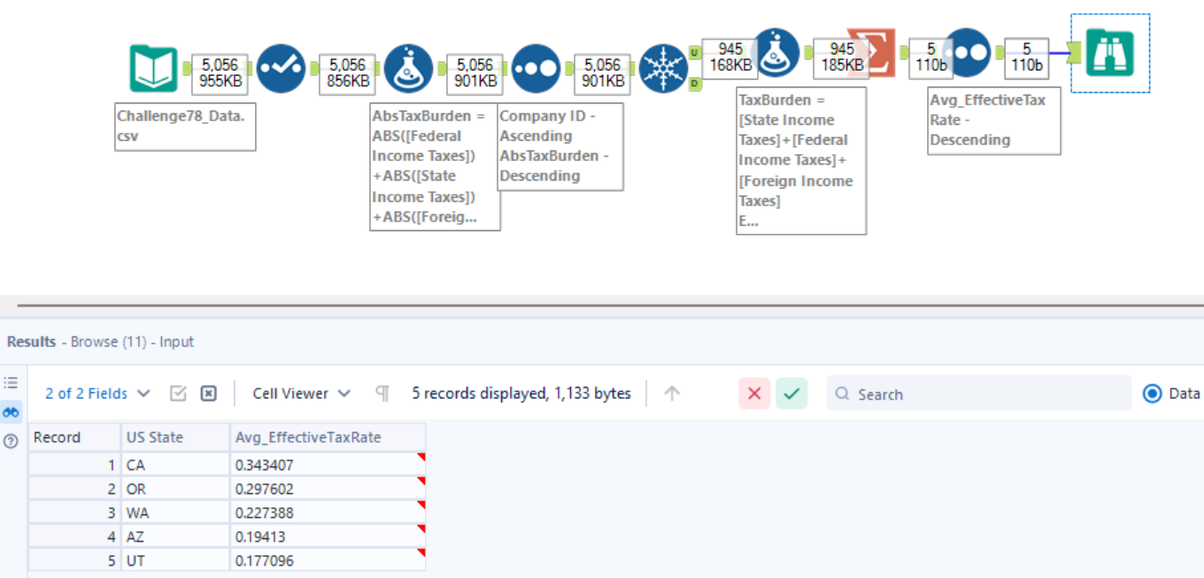Select the AbsTaxBurden Formula tool
Viewport: 1204px width, 578px height.
[x=408, y=69]
